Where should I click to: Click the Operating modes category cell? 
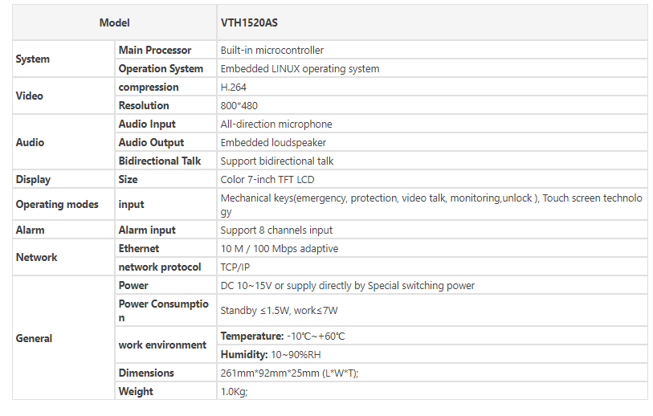coord(63,204)
